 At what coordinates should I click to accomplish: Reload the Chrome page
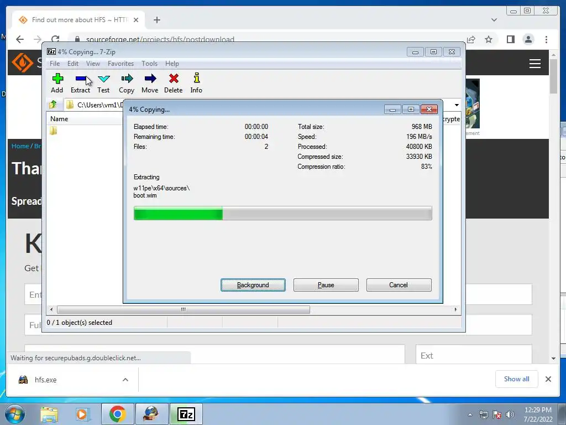pyautogui.click(x=55, y=39)
